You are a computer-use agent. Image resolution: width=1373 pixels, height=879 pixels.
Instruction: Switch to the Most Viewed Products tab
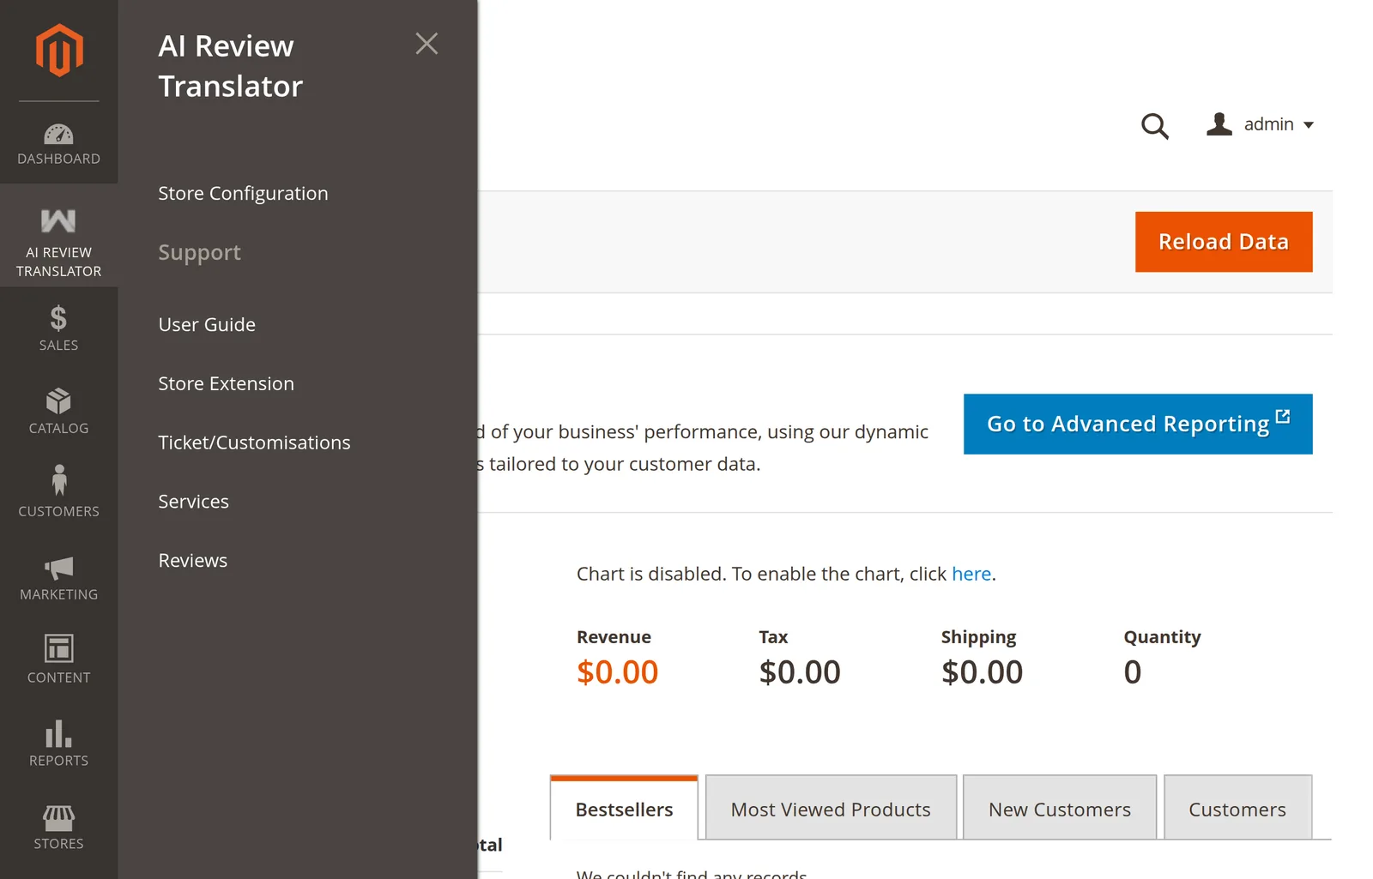pyautogui.click(x=831, y=808)
